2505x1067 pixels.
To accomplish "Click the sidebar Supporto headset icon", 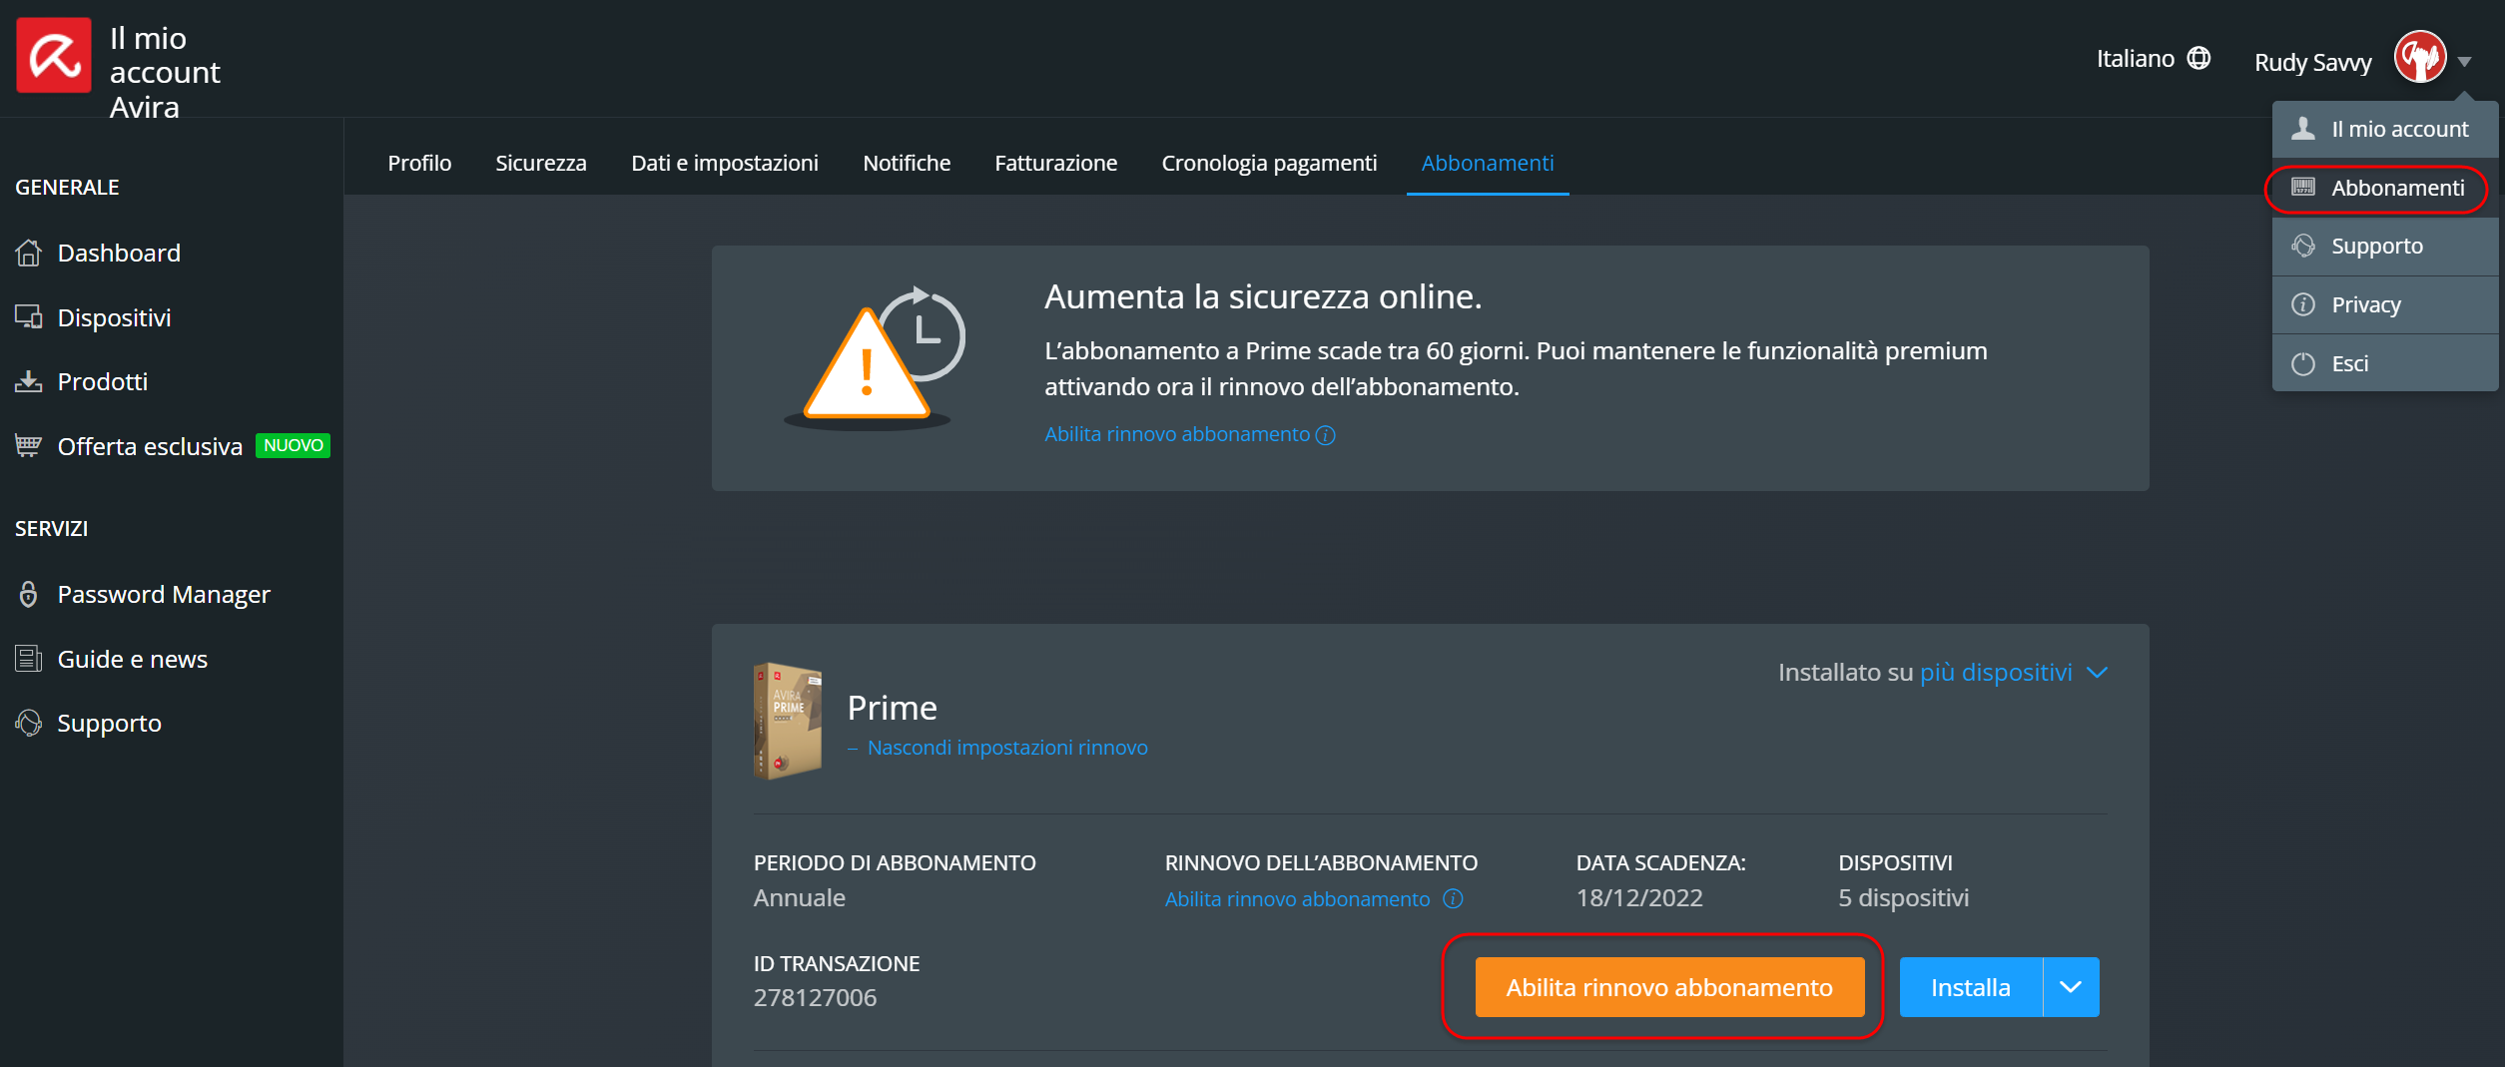I will tap(29, 723).
